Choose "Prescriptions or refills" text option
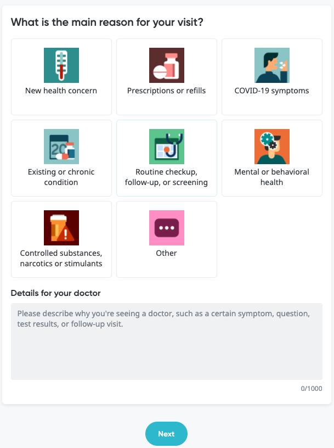 [166, 91]
